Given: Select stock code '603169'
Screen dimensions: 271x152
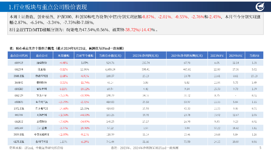Looking at the screenshot, I should [19, 128].
